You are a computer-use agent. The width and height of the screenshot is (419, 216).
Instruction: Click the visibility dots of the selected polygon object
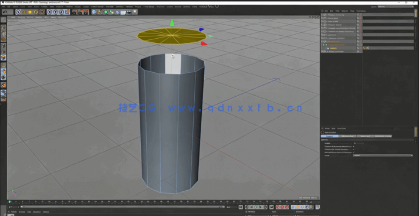(x=360, y=48)
